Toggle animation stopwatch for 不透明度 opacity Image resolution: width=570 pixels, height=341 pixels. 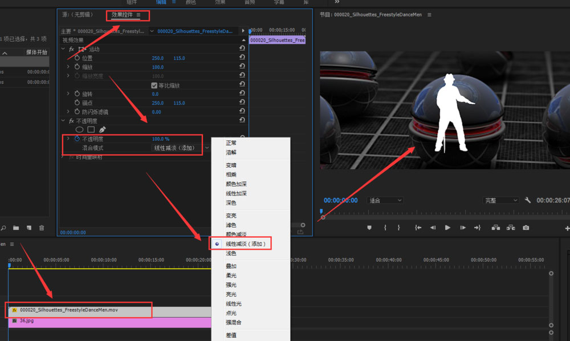click(x=77, y=139)
